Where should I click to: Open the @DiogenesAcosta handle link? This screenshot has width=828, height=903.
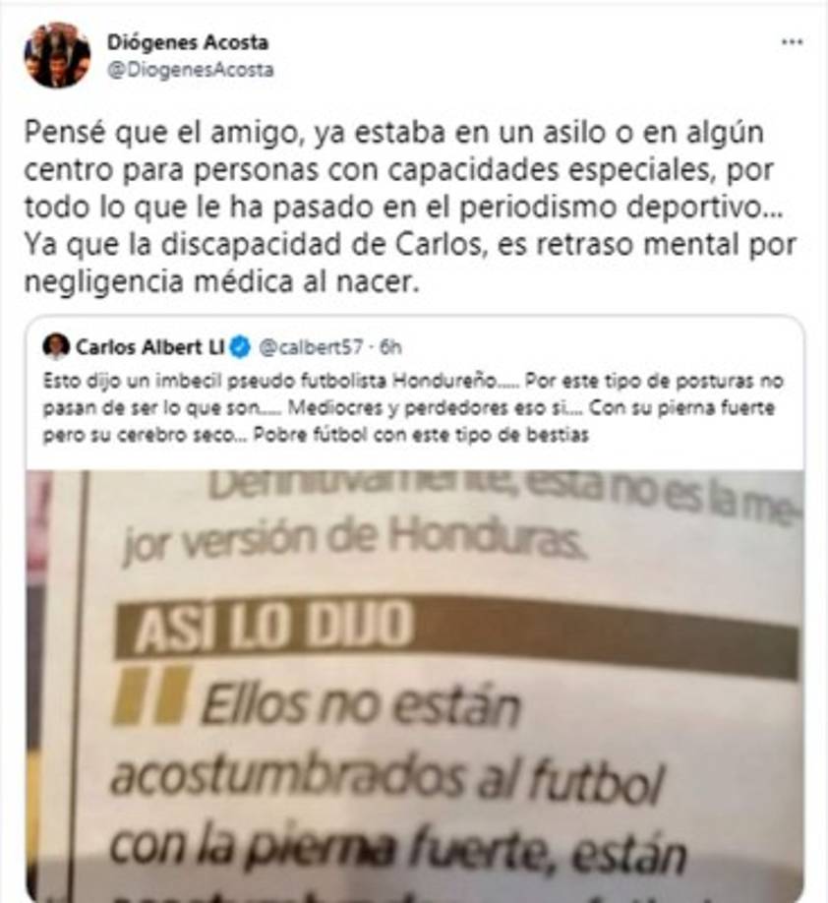pos(191,70)
